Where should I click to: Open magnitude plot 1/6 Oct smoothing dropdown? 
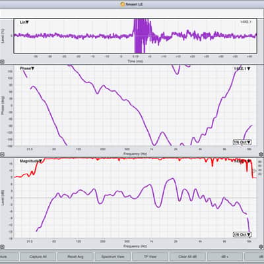click(242, 234)
